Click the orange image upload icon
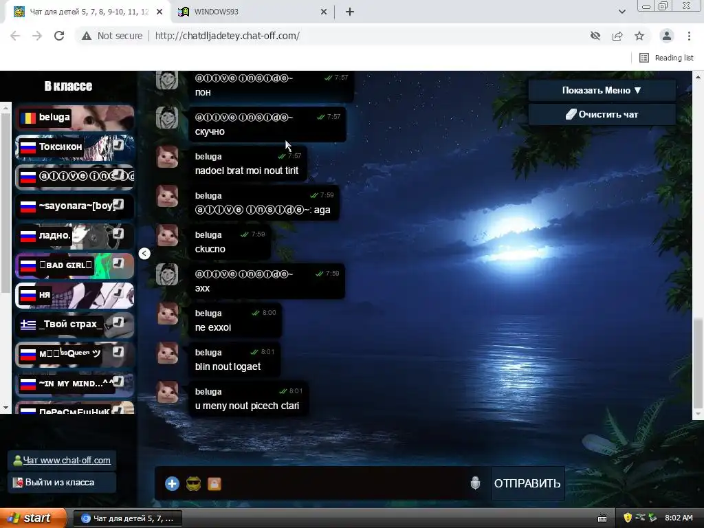 pyautogui.click(x=214, y=483)
